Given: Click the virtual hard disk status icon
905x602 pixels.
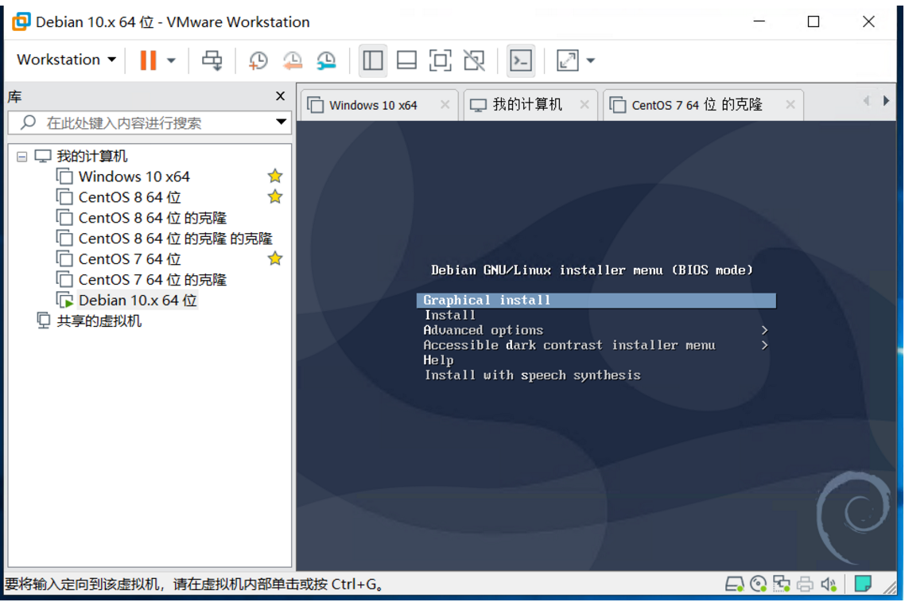Looking at the screenshot, I should 736,585.
